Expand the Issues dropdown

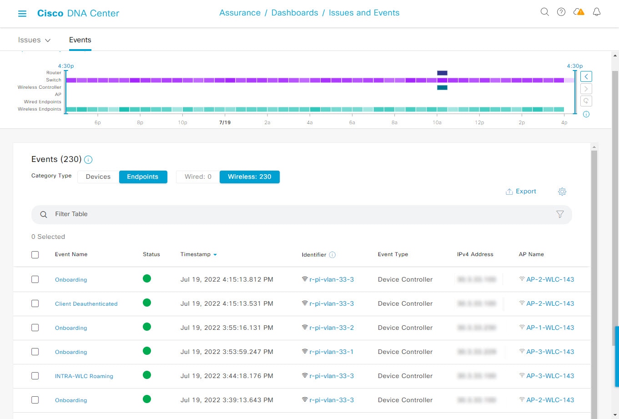coord(34,40)
